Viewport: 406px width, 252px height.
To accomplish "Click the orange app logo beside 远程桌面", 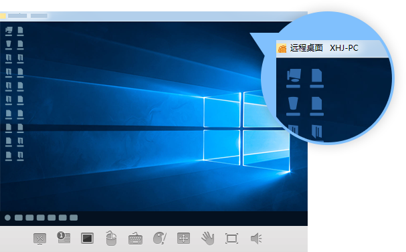I will pos(282,48).
